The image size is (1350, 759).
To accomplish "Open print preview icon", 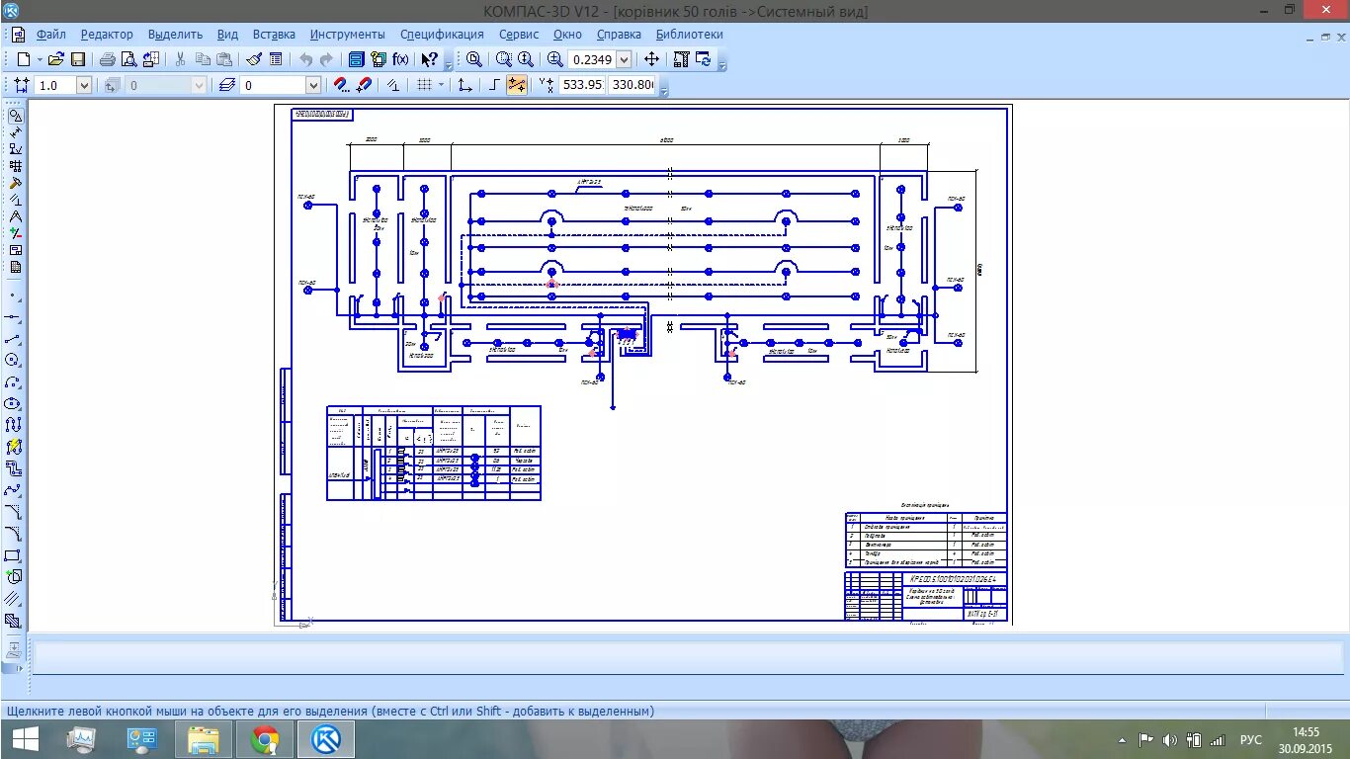I will point(128,59).
